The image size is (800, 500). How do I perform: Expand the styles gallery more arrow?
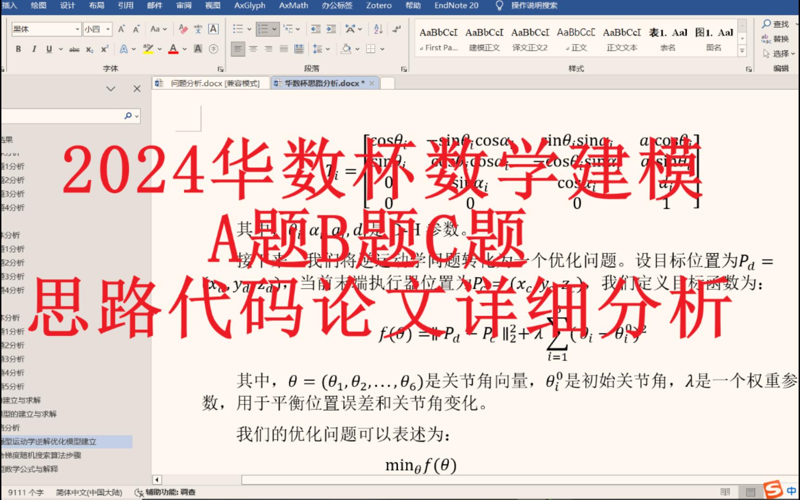[742, 51]
